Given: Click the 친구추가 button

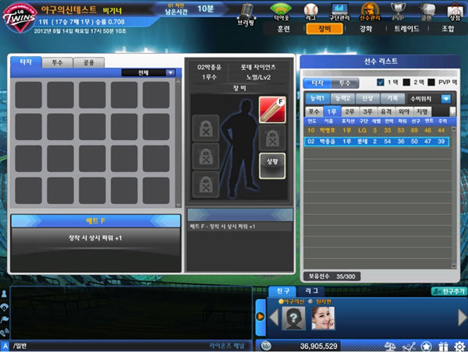Looking at the screenshot, I should coord(448,290).
